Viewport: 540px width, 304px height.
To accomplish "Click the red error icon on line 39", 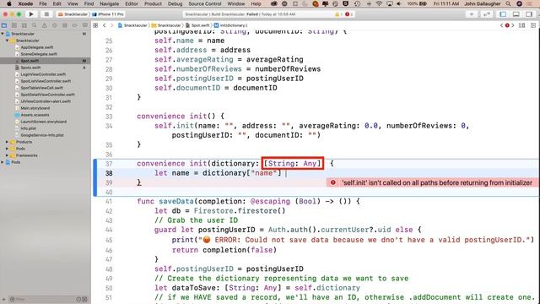I will tap(333, 182).
